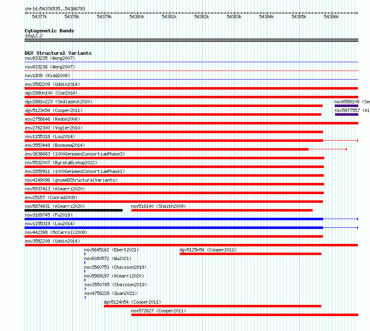Click the esv3582209 (Uddin2014) label
The height and width of the screenshot is (331, 370).
coord(52,84)
